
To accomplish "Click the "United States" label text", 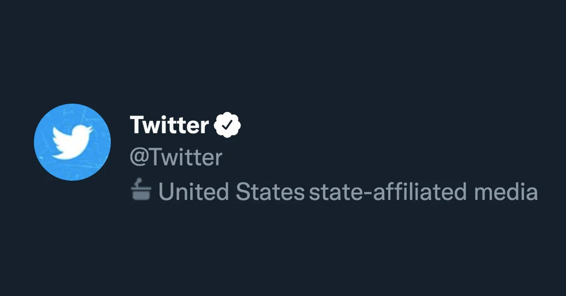I will [231, 192].
